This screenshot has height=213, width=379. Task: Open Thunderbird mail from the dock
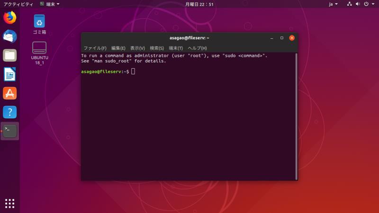pos(9,36)
